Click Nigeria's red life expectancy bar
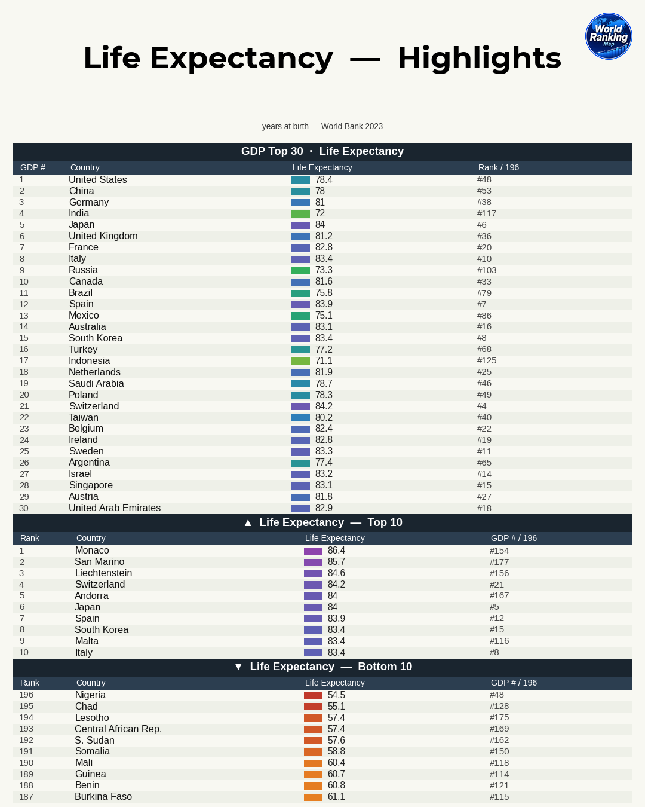Screen dimensions: 645x807 tap(313, 695)
